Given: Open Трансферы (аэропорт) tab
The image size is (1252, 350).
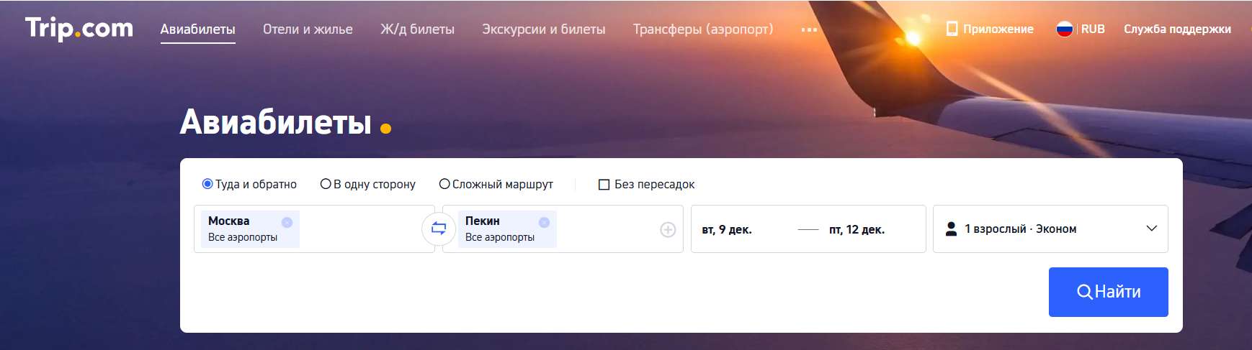Looking at the screenshot, I should [702, 29].
